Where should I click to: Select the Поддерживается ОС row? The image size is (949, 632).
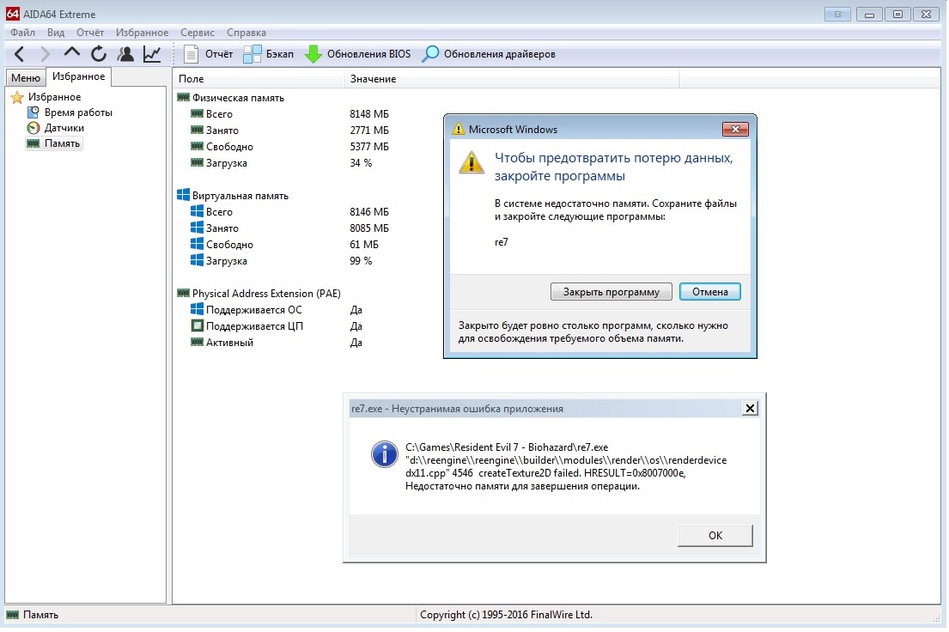(246, 311)
